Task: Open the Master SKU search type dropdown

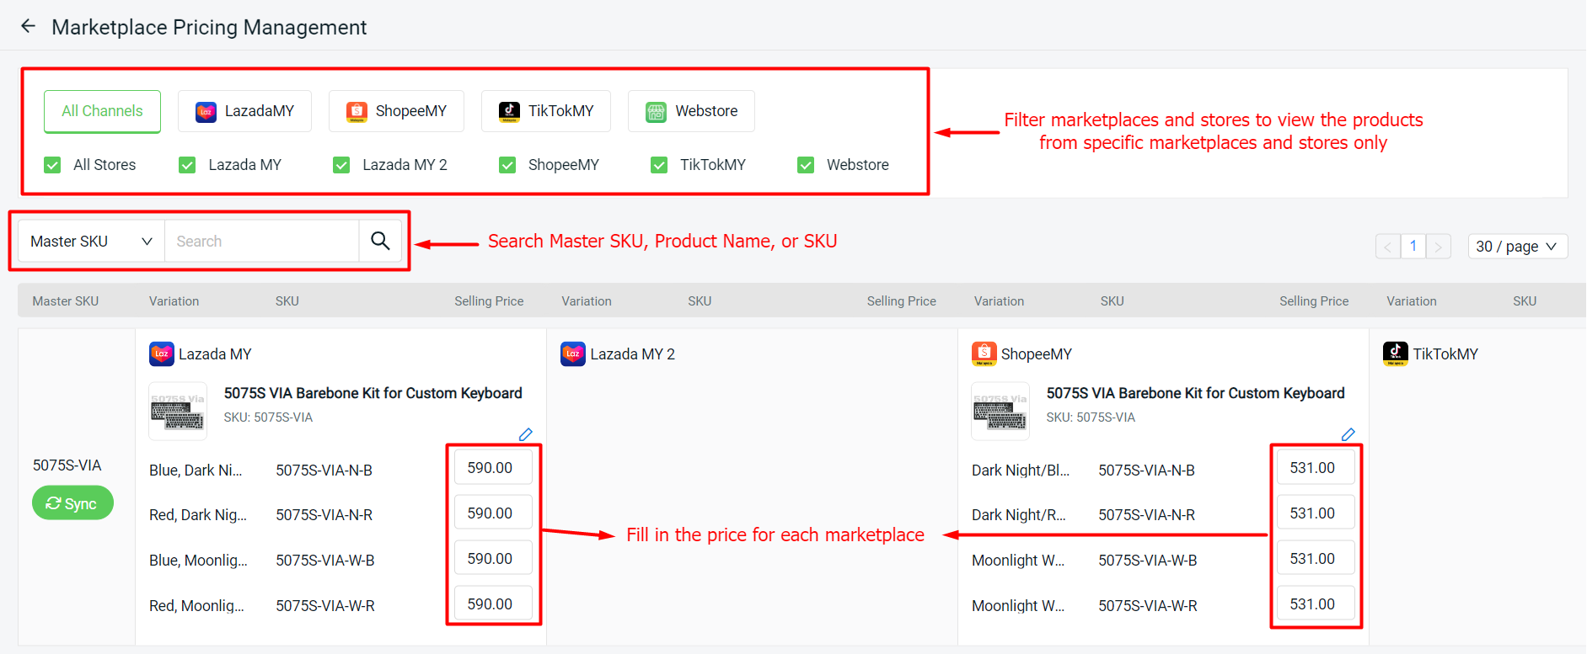Action: coord(91,242)
